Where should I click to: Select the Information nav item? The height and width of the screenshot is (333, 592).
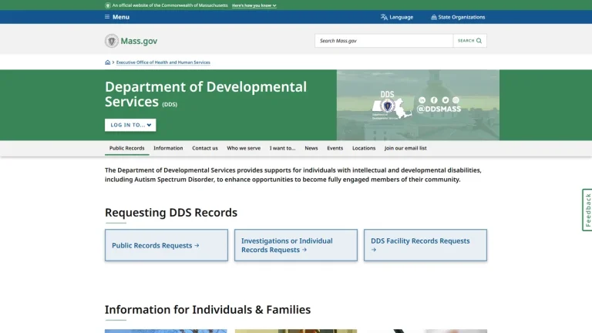(168, 148)
